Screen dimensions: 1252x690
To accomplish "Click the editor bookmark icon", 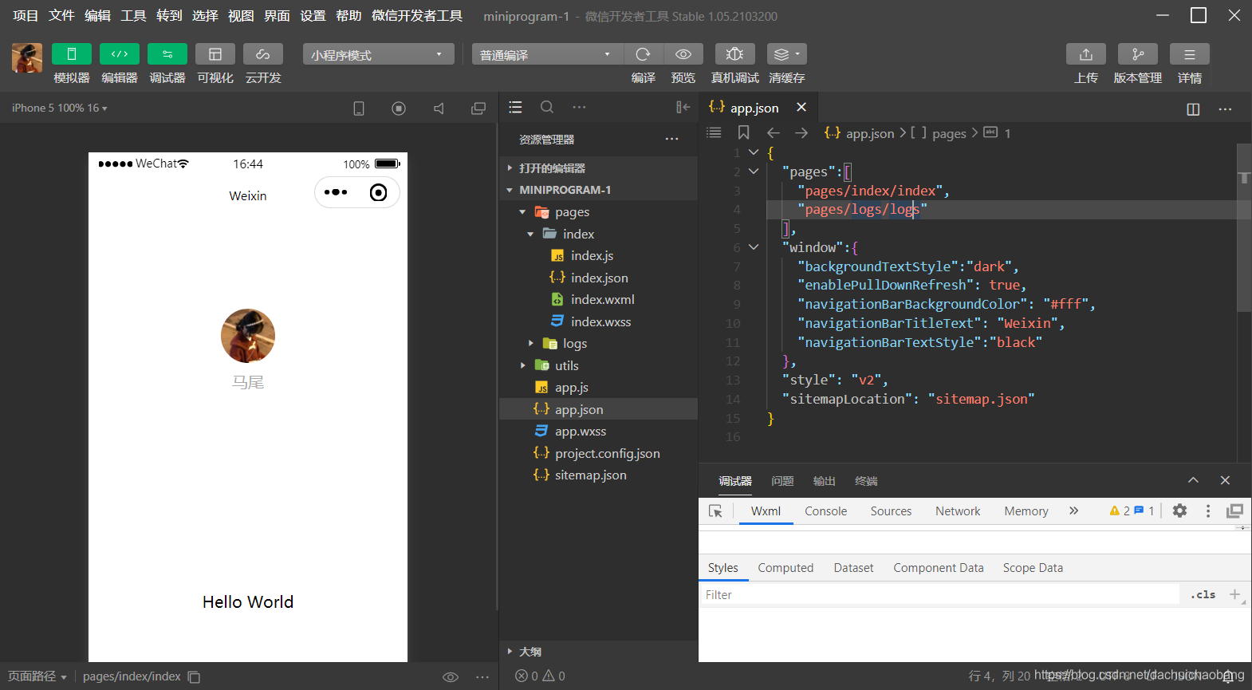I will point(743,132).
